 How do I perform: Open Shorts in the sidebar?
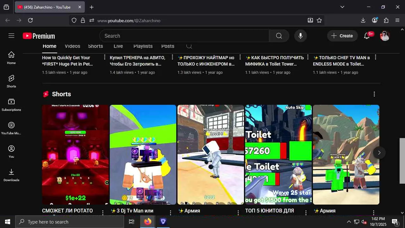pyautogui.click(x=11, y=81)
